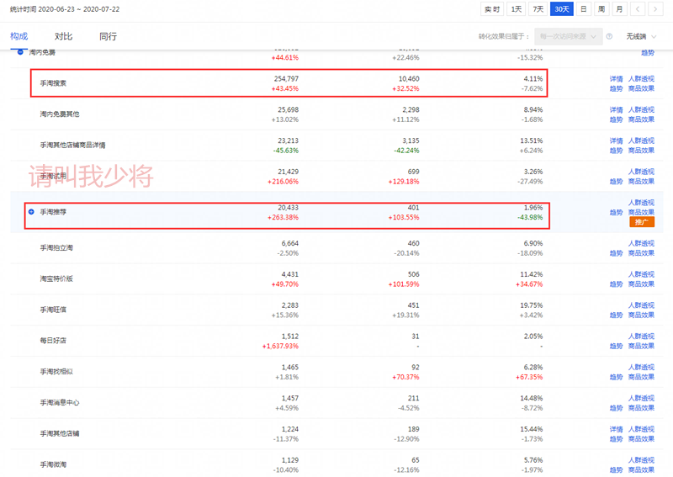Click the help question mark icon
This screenshot has width=673, height=477.
point(609,37)
